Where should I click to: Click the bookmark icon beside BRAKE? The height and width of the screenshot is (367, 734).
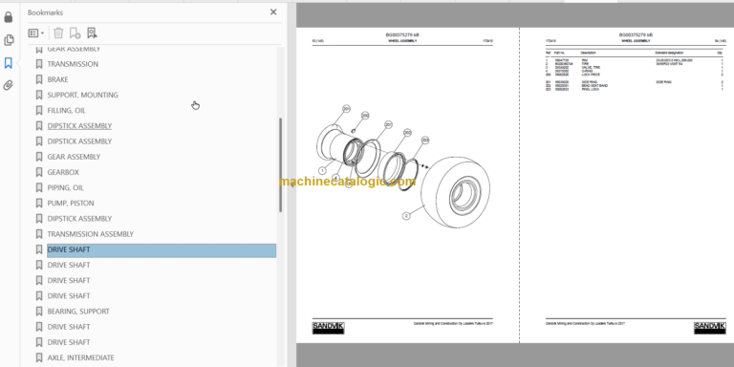39,79
